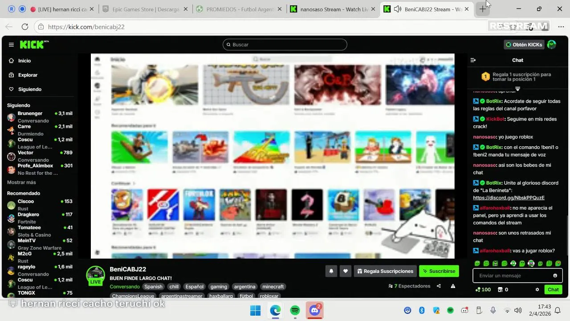Focus the Buscar search field
Screen dimensions: 570x321
(285, 45)
